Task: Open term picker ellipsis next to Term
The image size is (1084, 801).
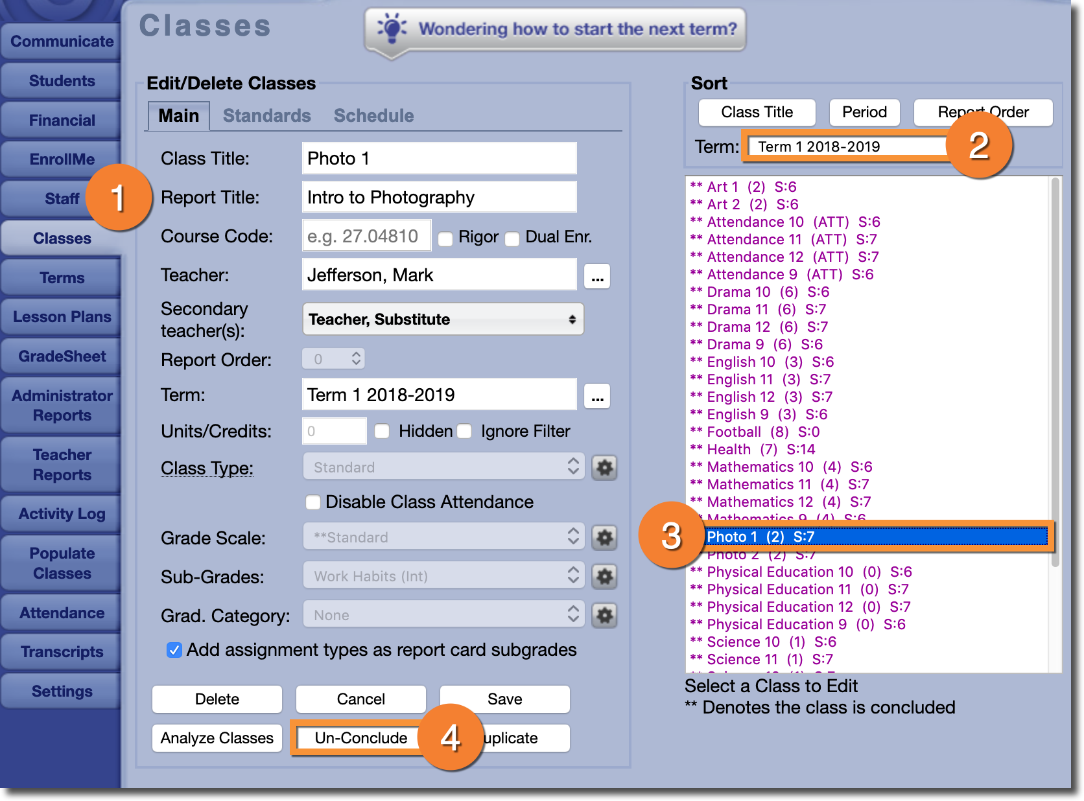Action: coord(597,396)
